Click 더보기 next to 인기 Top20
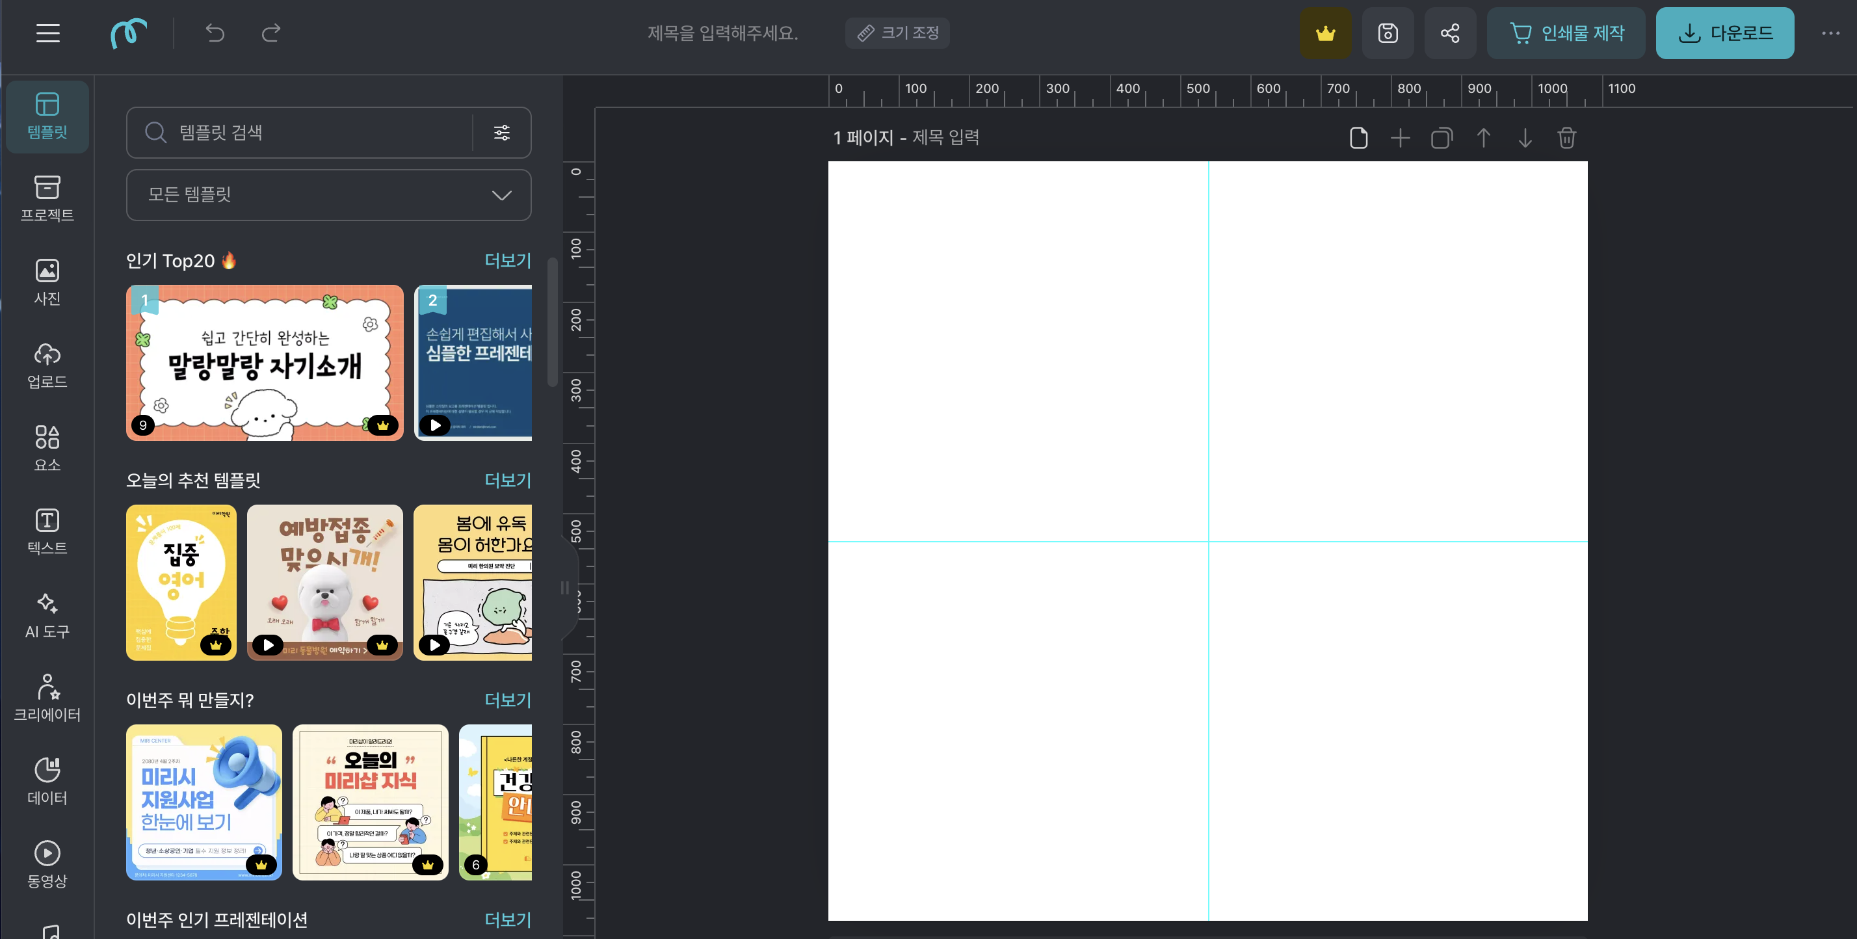Screen dimensions: 1857x939 [x=508, y=260]
